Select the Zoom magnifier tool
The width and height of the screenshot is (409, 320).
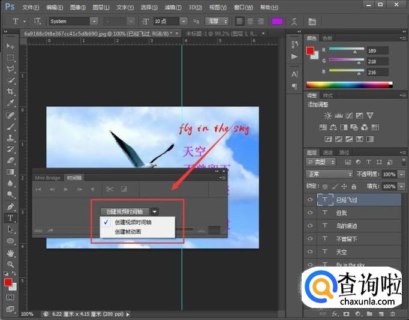[10, 264]
